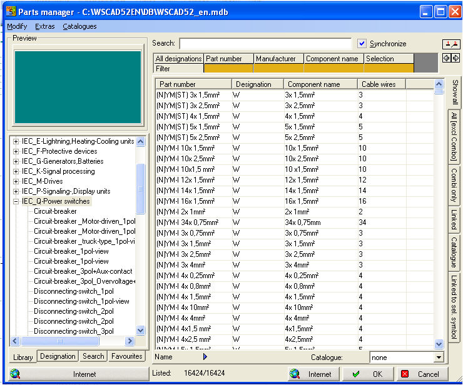Click the OK button
This screenshot has width=463, height=385.
369,374
